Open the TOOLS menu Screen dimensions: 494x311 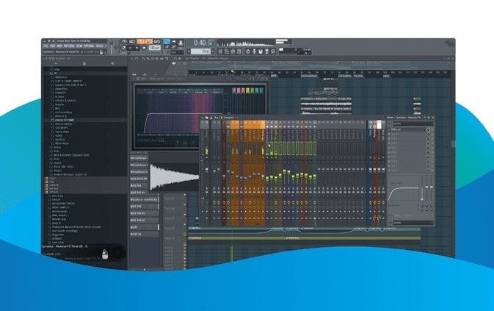(x=100, y=46)
